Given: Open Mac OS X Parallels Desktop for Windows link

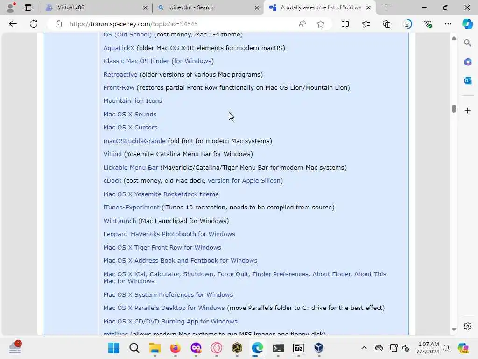Looking at the screenshot, I should 164,308.
